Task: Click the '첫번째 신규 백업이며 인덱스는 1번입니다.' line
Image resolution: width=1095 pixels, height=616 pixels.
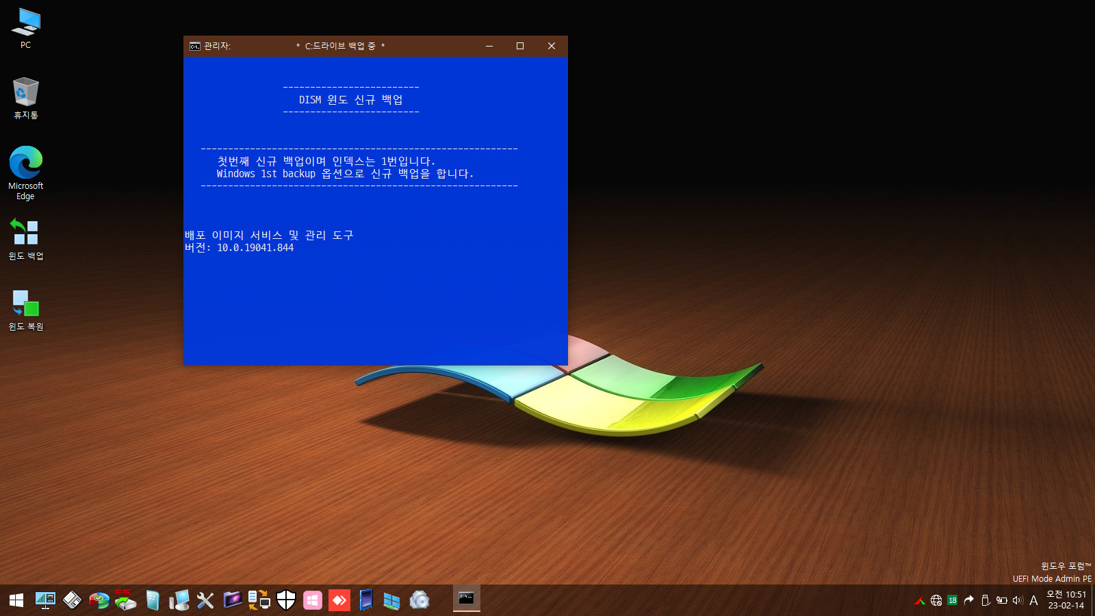Action: click(x=326, y=162)
